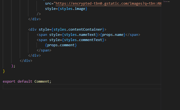Click the styles.commentText span opening tag
The width and height of the screenshot is (180, 110).
pyautogui.click(x=71, y=40)
